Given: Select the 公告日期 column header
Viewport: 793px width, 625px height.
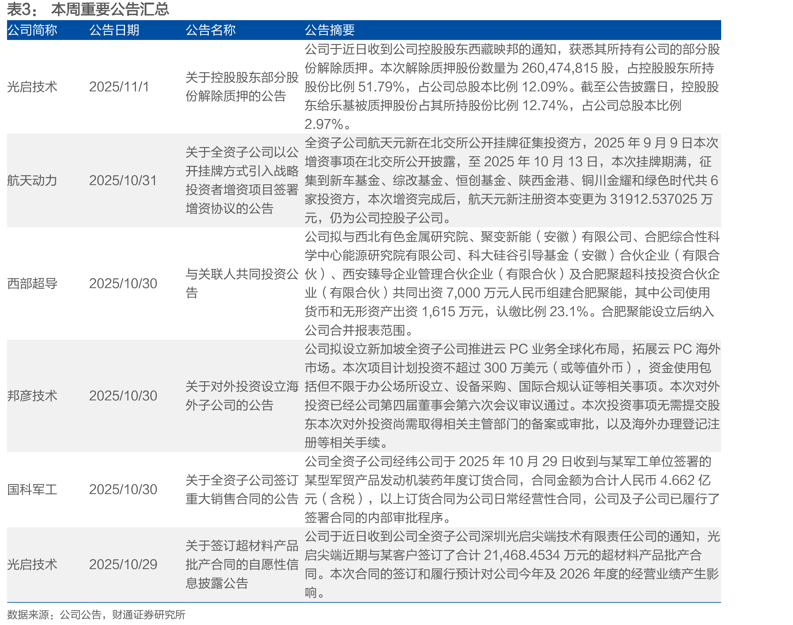Looking at the screenshot, I should coord(114,30).
